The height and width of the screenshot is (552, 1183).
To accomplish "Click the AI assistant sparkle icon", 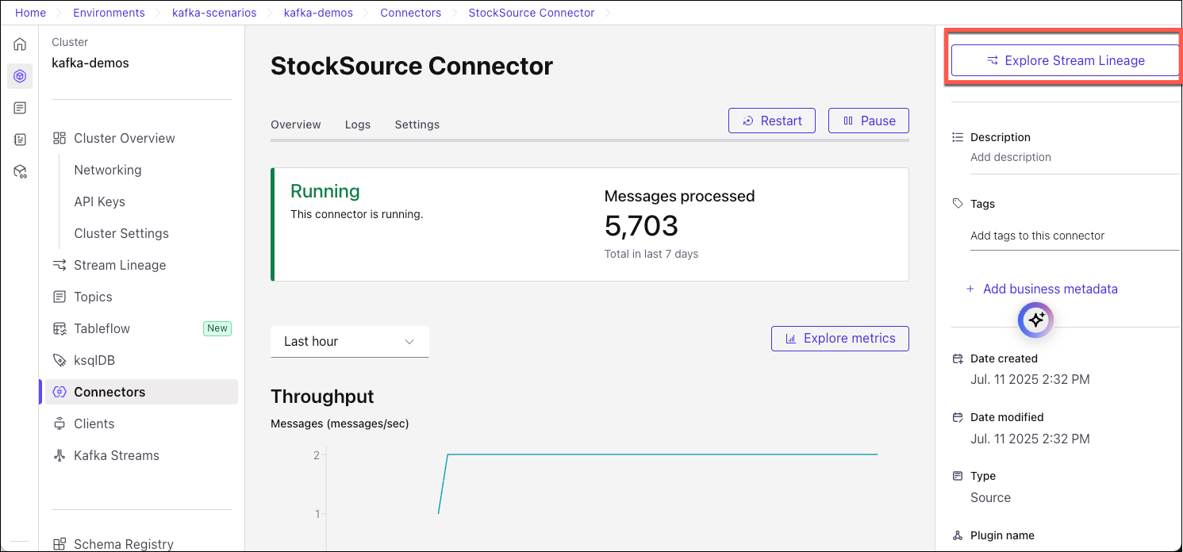I will pyautogui.click(x=1035, y=320).
